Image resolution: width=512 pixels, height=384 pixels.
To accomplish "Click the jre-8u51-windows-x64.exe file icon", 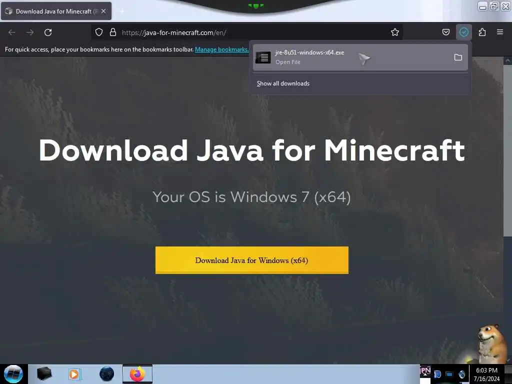I will (263, 57).
